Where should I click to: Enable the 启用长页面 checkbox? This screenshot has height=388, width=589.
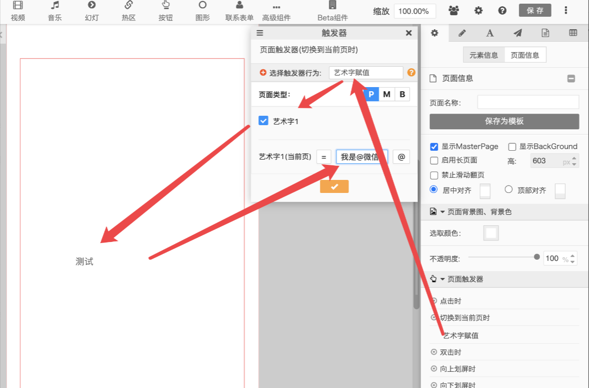pyautogui.click(x=434, y=161)
